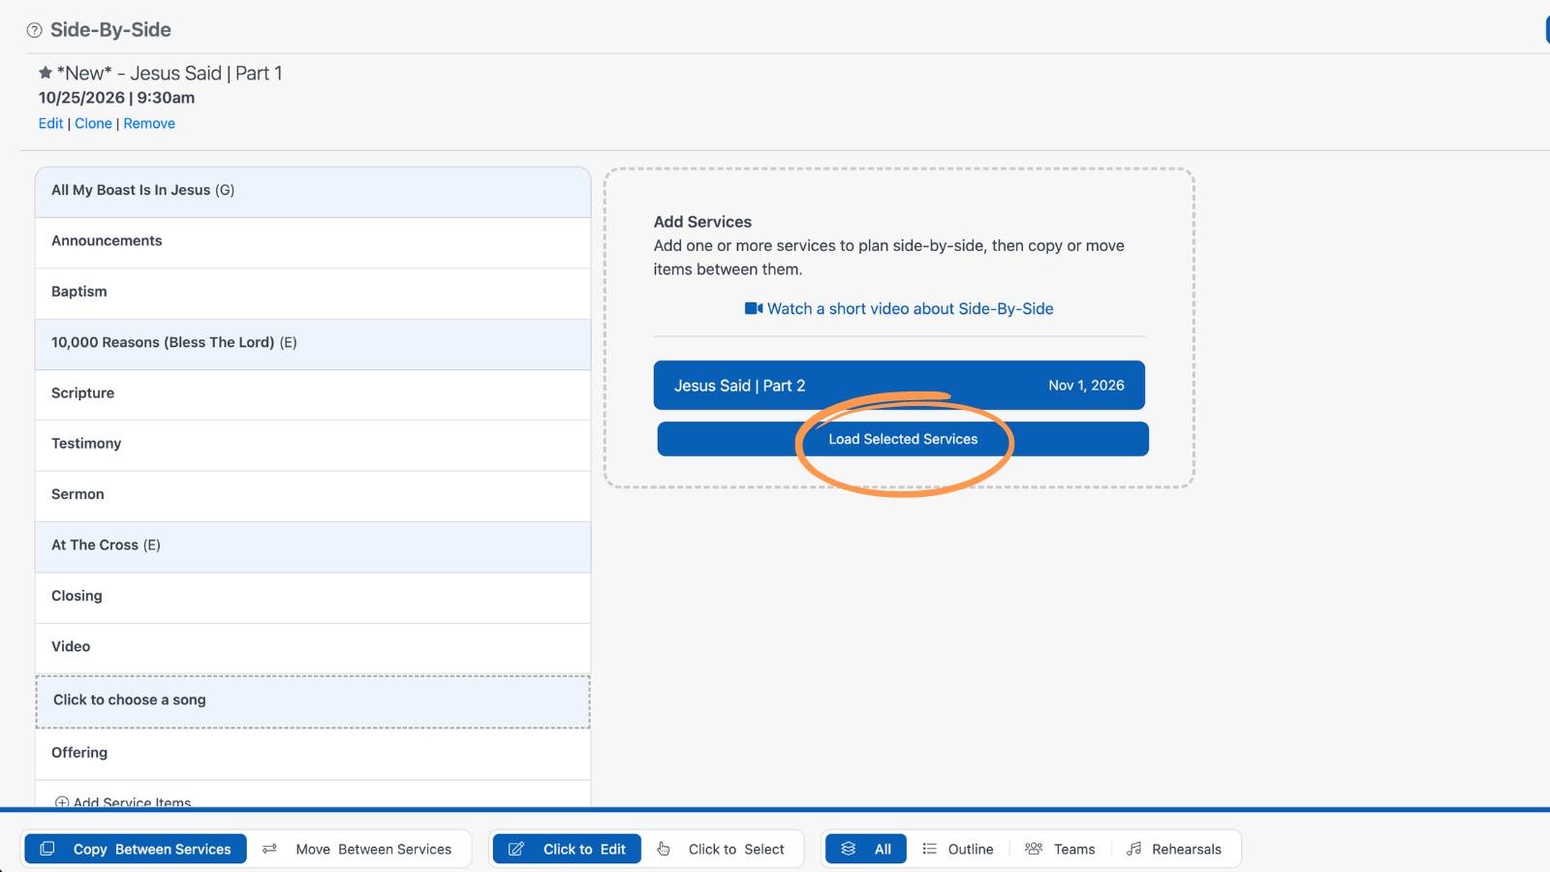1550x872 pixels.
Task: Click the Edit link under the service date
Action: click(x=50, y=123)
